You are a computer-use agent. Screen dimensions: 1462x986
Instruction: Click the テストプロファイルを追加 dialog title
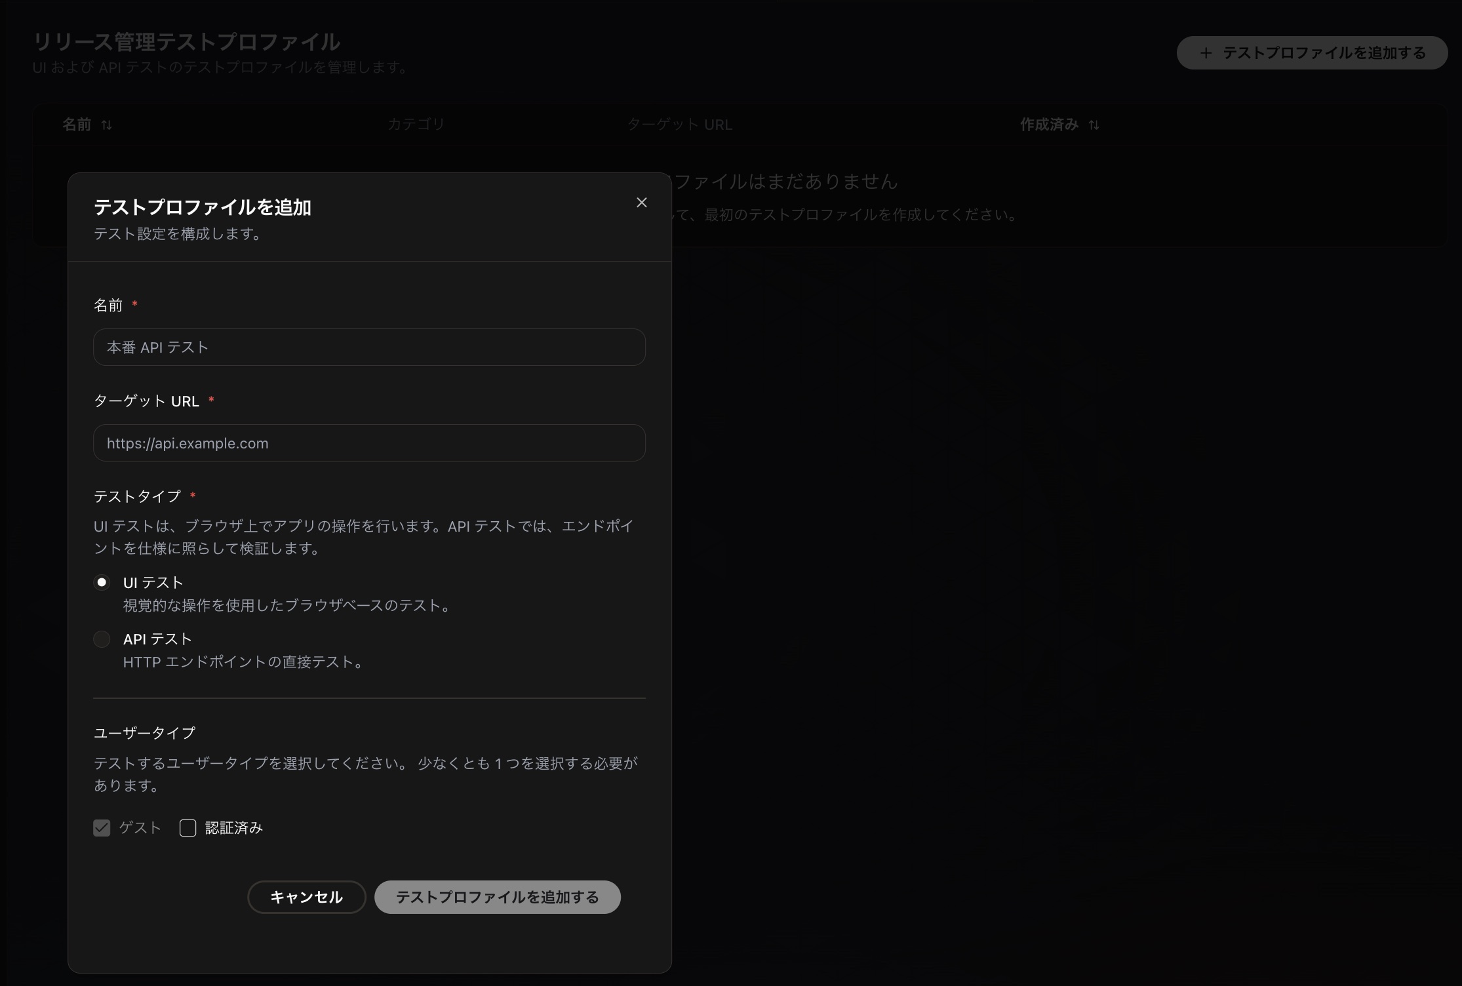203,207
